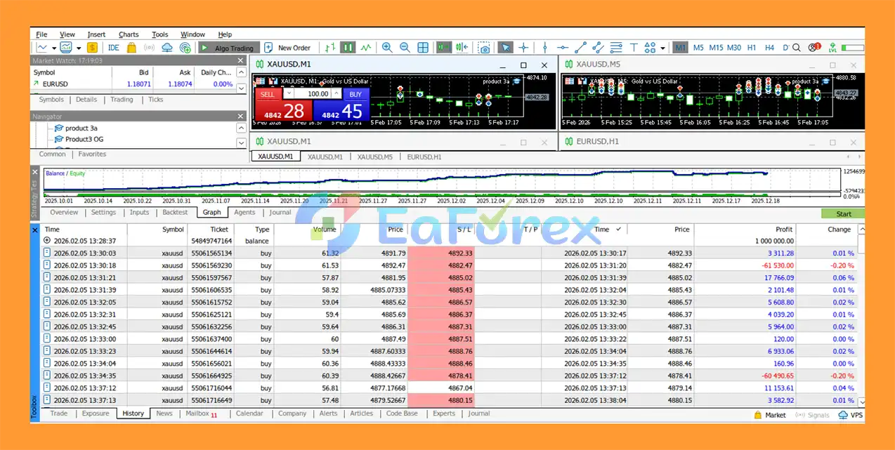Select EURUSD row in Market Watch
This screenshot has height=450, width=895.
pyautogui.click(x=133, y=84)
